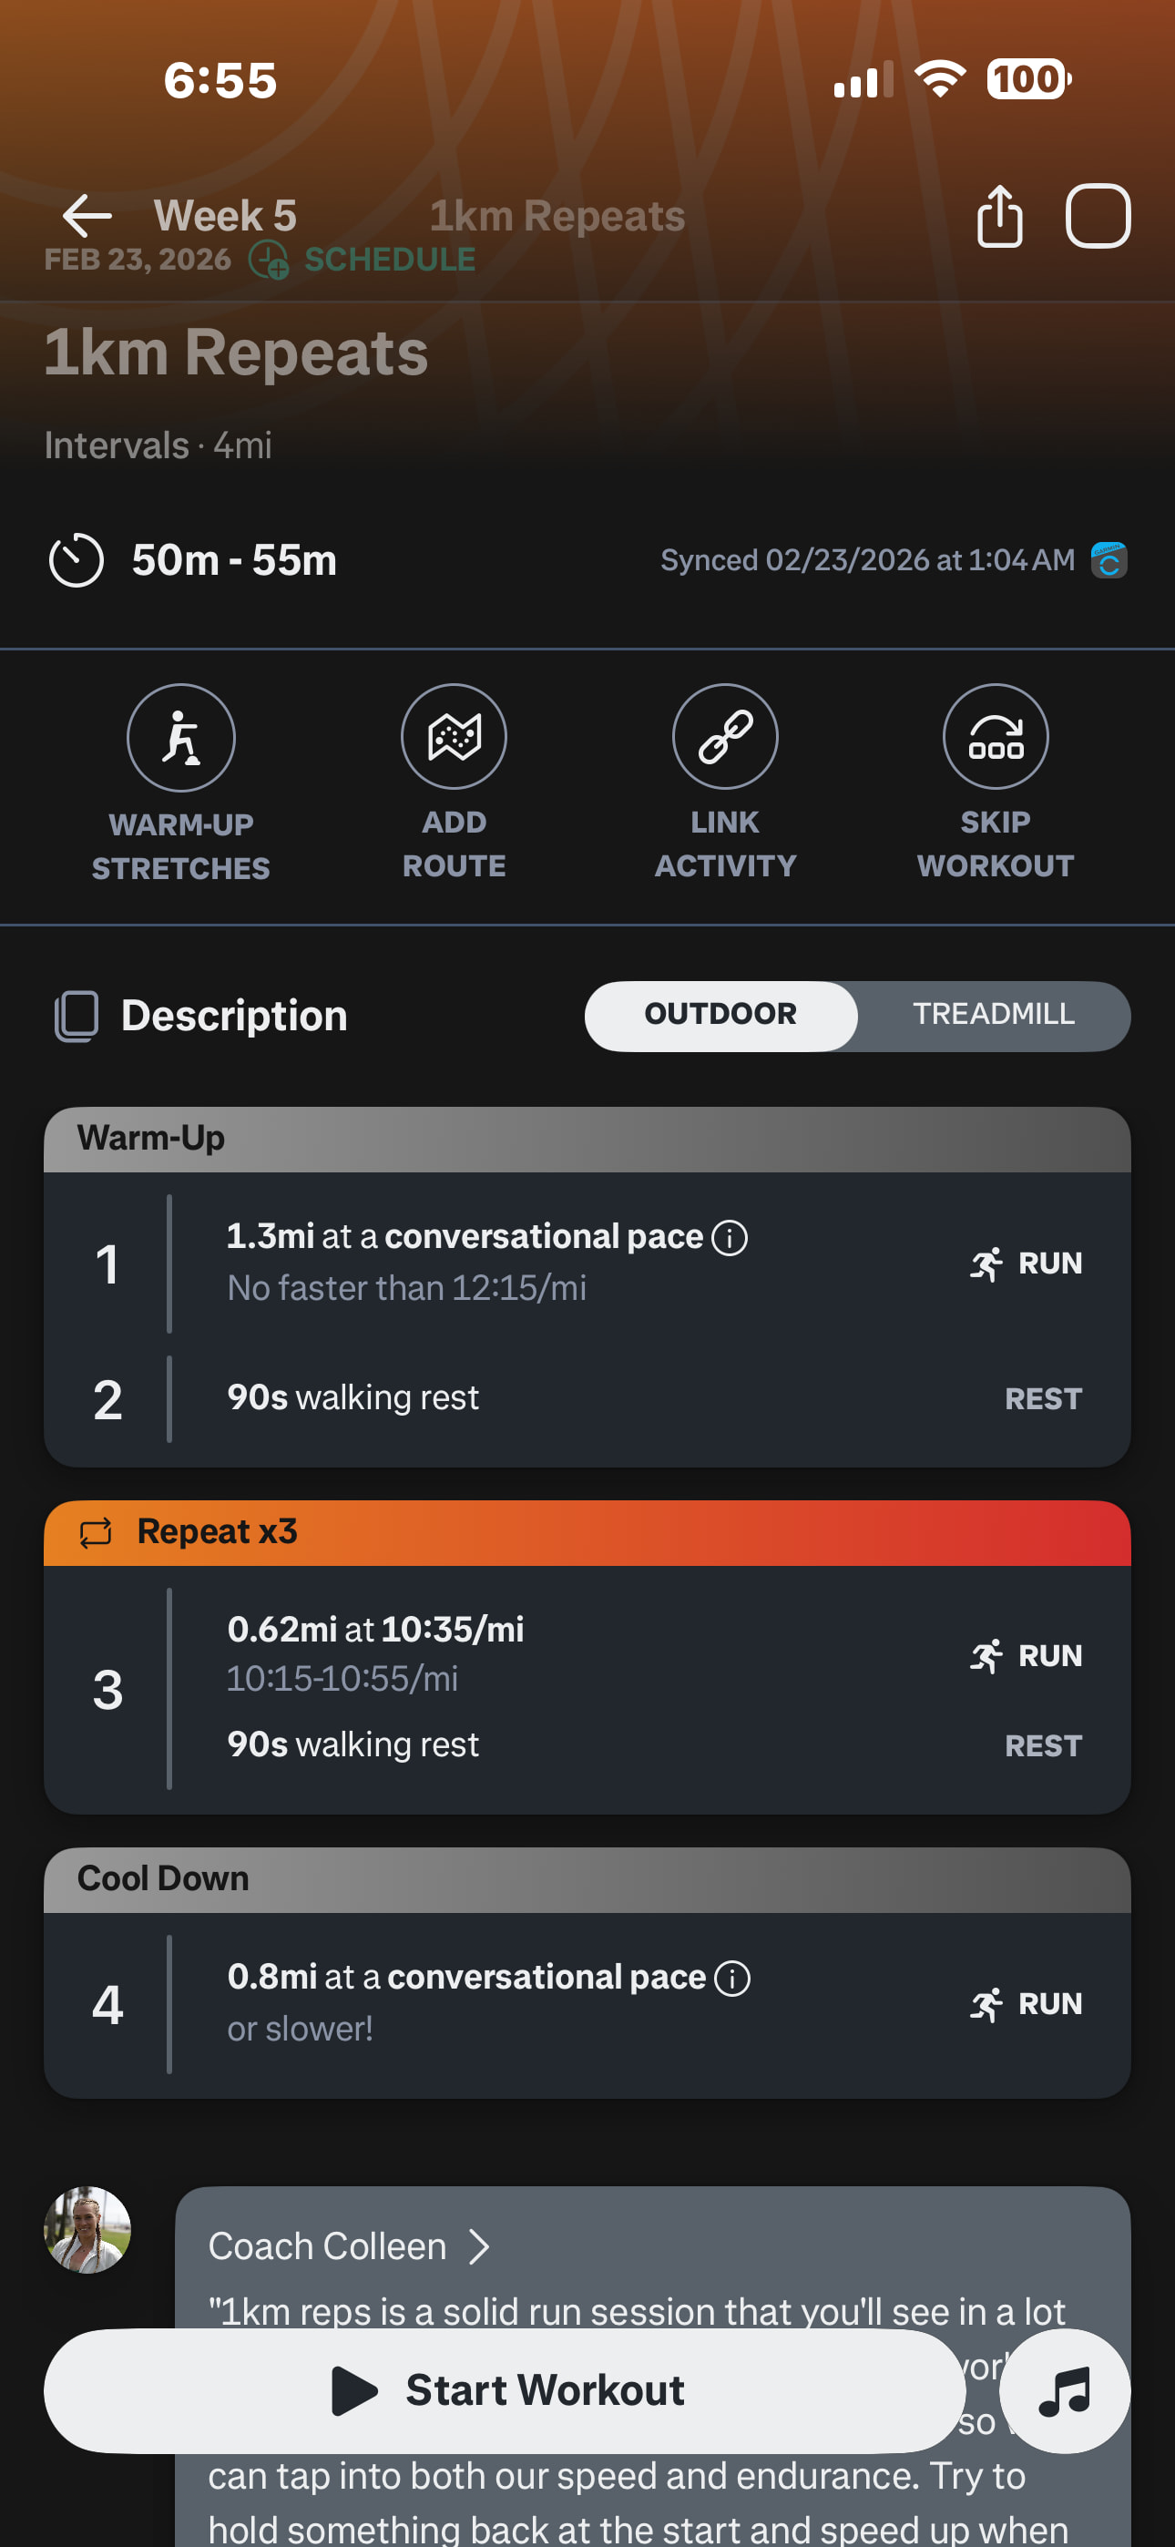Tap Coach Colleen's profile photo
Viewport: 1175px width, 2547px height.
87,2230
